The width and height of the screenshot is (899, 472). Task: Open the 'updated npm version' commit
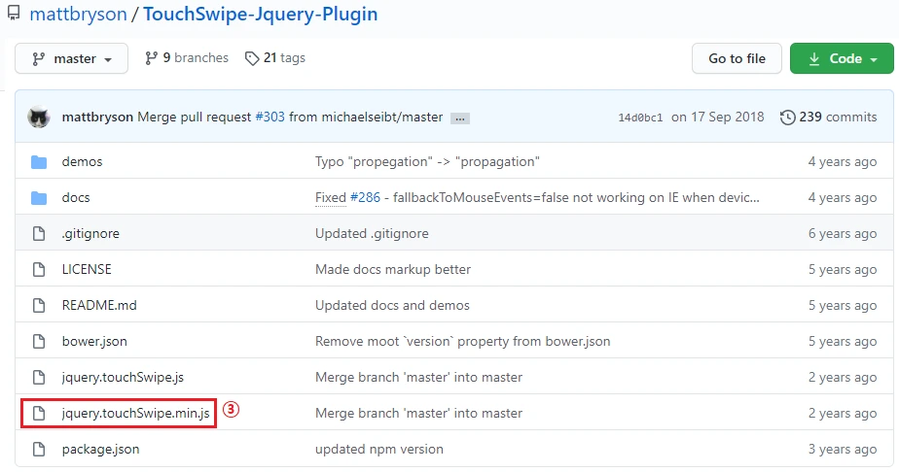(x=379, y=449)
